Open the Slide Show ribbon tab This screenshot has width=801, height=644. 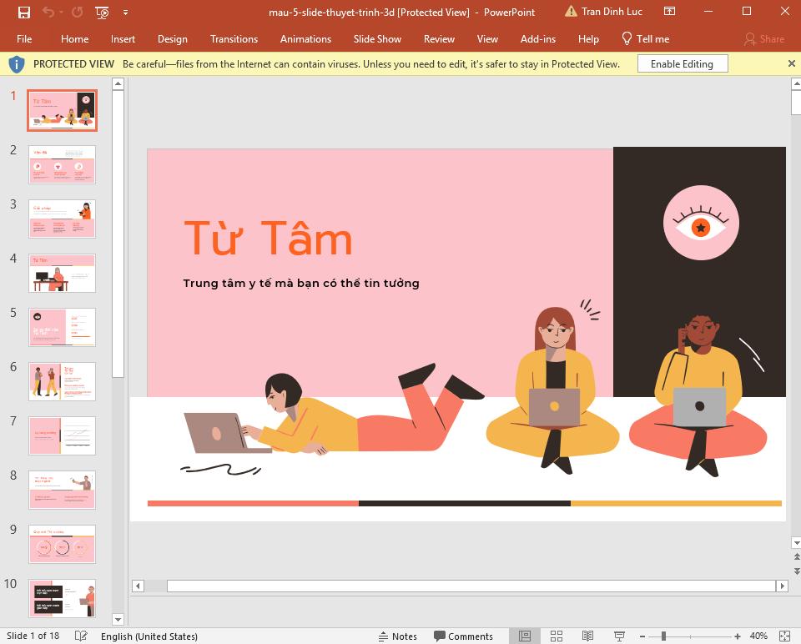coord(377,38)
